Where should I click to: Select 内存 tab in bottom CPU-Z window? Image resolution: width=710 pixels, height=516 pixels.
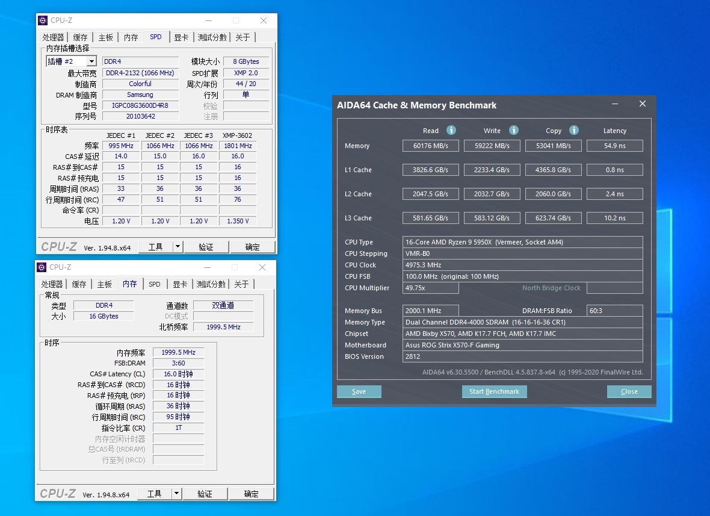[x=129, y=284]
